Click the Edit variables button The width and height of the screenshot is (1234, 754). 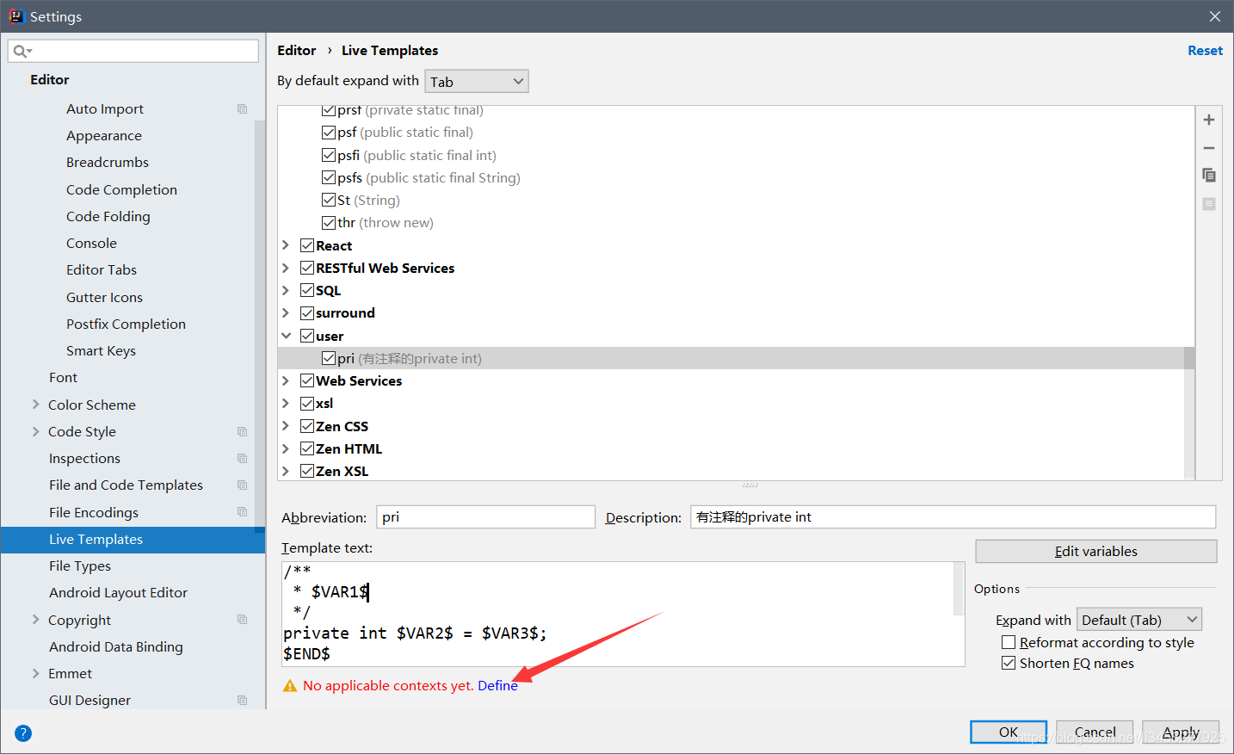click(x=1095, y=551)
